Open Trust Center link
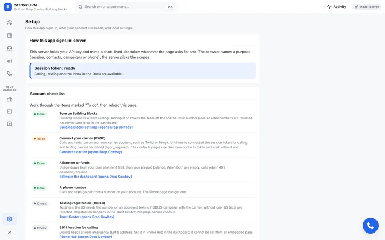385x240 pixels. [x=87, y=217]
